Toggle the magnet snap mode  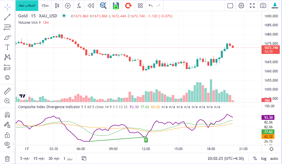click(8, 115)
